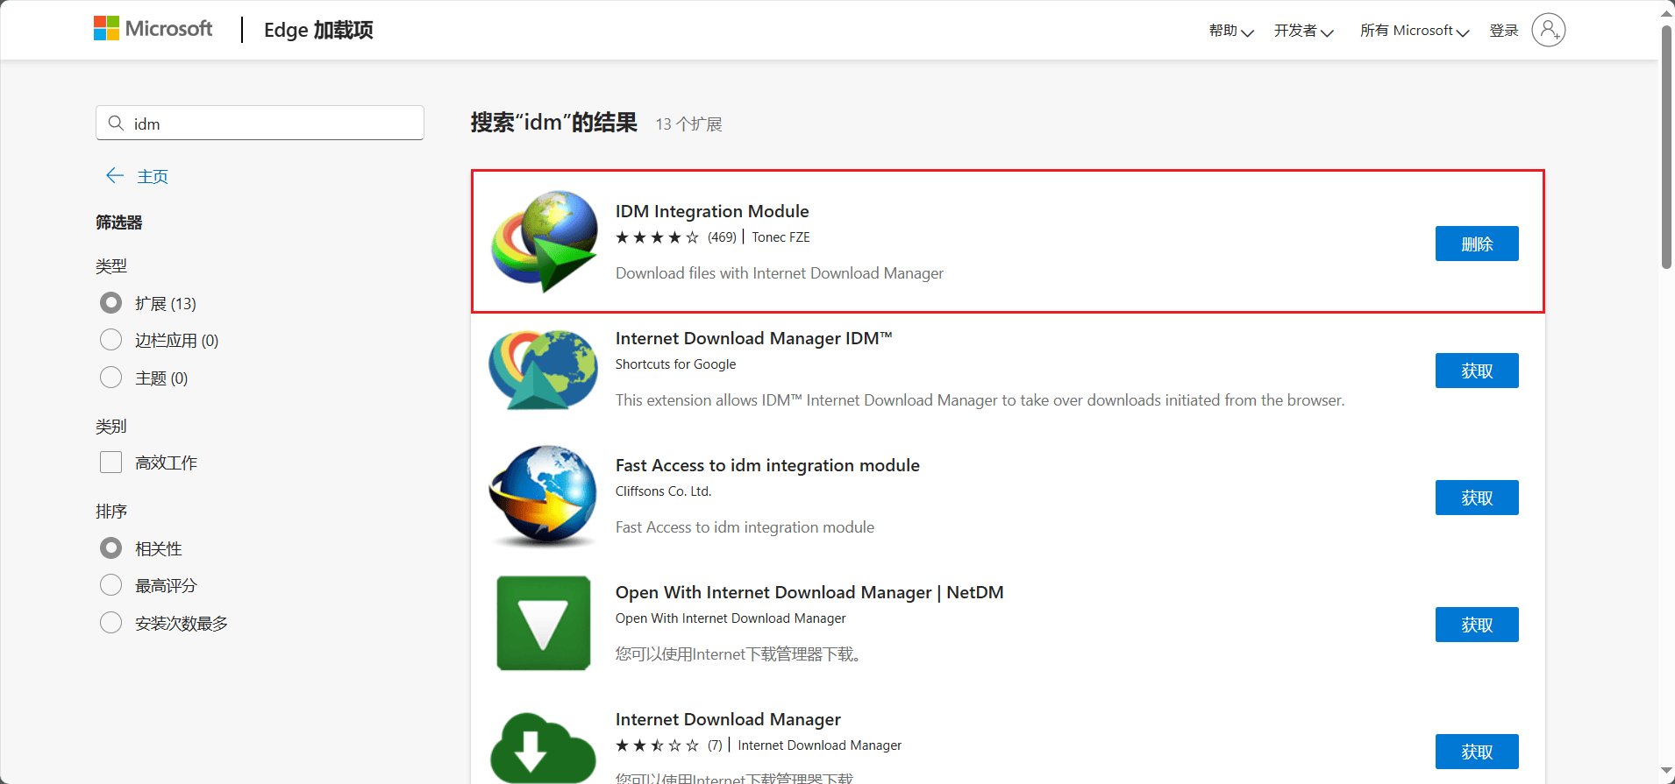Click into the idm search field

(272, 124)
